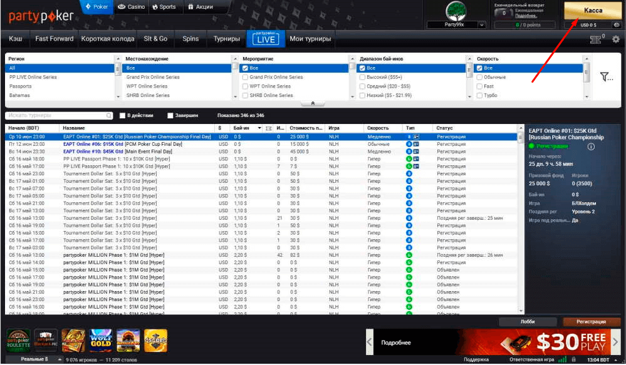Check 'Обычные' speed checkbox
Image resolution: width=626 pixels, height=365 pixels.
[479, 78]
